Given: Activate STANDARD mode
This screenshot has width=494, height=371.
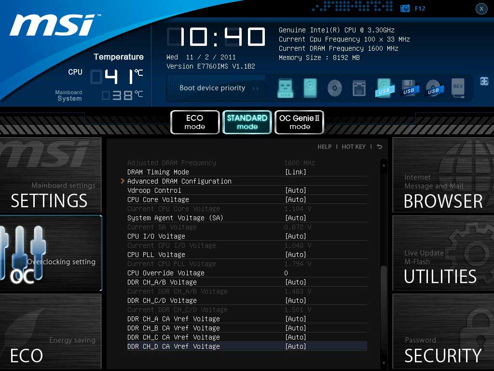Looking at the screenshot, I should coord(247,122).
